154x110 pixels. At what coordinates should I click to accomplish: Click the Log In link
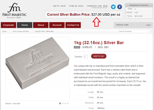click(x=148, y=25)
